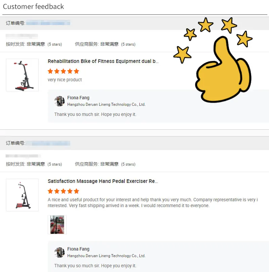Click the top-left yellow star beside thumbs-up

click(190, 34)
